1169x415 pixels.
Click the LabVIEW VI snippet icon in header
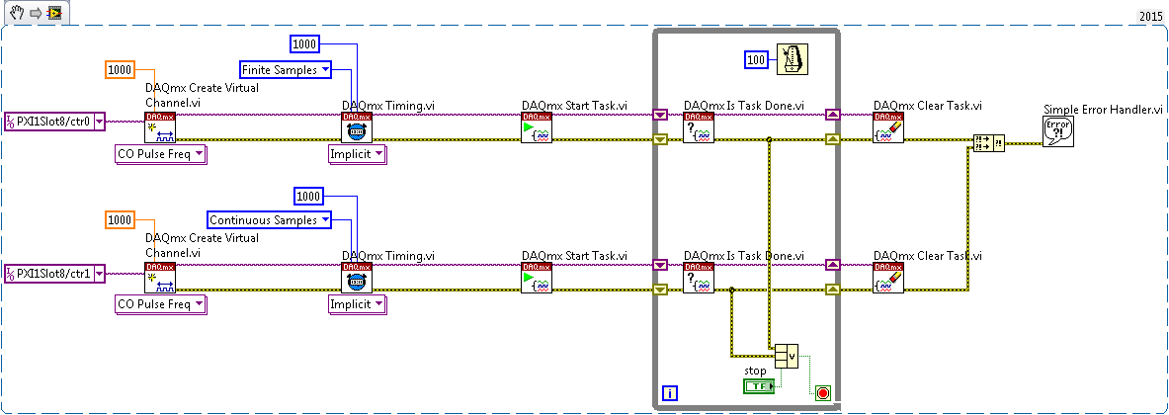53,13
